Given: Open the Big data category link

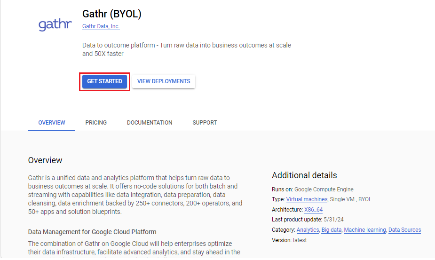Looking at the screenshot, I should [x=332, y=230].
